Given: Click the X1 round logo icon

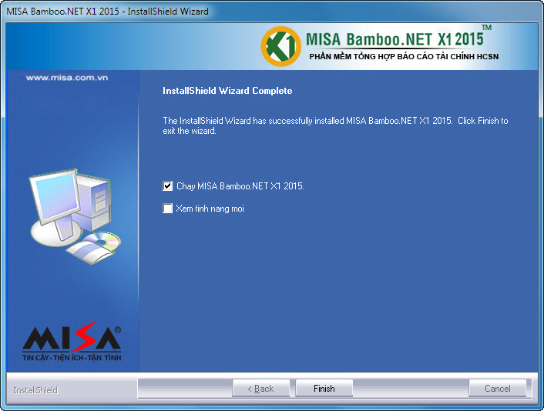Looking at the screenshot, I should [x=280, y=46].
